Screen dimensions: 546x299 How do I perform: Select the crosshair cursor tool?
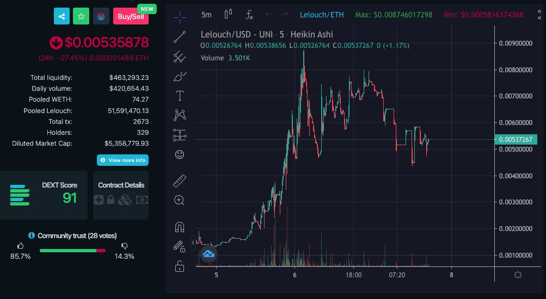(x=180, y=17)
